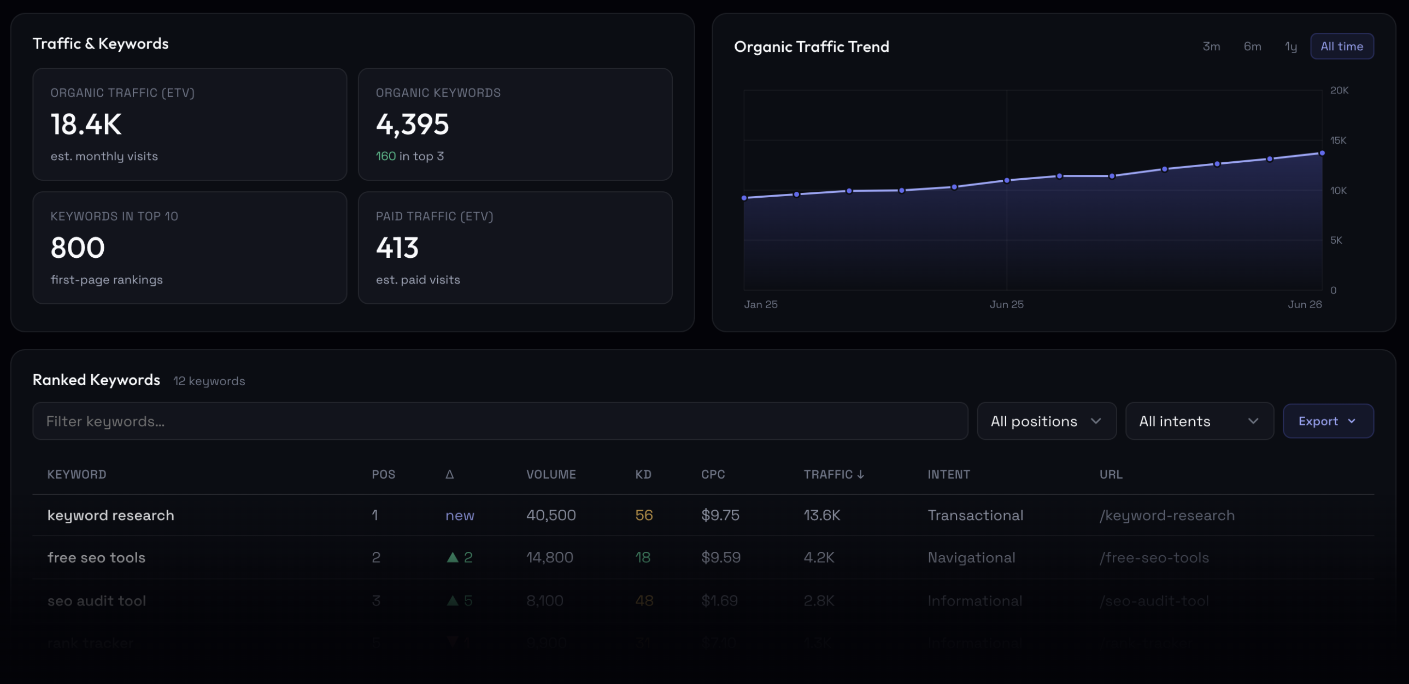The image size is (1409, 684).
Task: Select the 1y time range tab
Action: 1291,46
